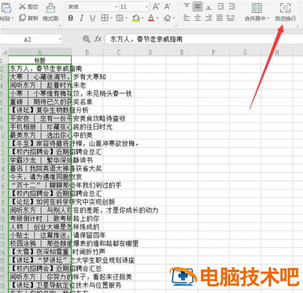Viewport: 303px width, 293px height.
Task: Select the Format Painter (格式刷) tool
Action: [51, 12]
